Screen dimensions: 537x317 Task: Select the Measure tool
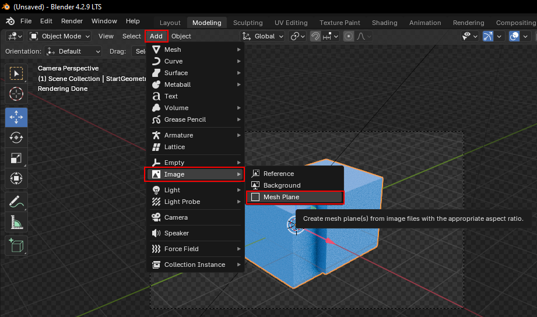(x=16, y=223)
